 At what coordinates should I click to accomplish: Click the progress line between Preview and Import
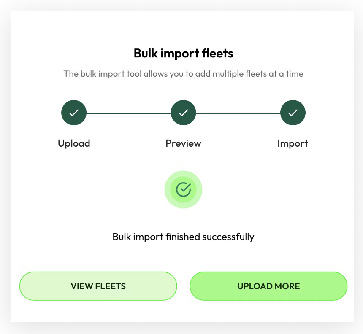pyautogui.click(x=238, y=113)
